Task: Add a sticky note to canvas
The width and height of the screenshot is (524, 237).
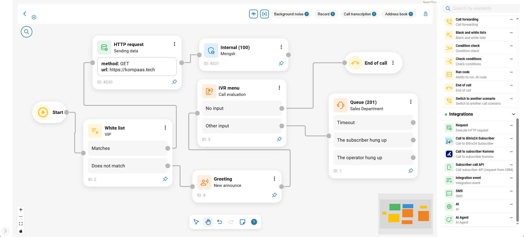Action: pos(243,222)
